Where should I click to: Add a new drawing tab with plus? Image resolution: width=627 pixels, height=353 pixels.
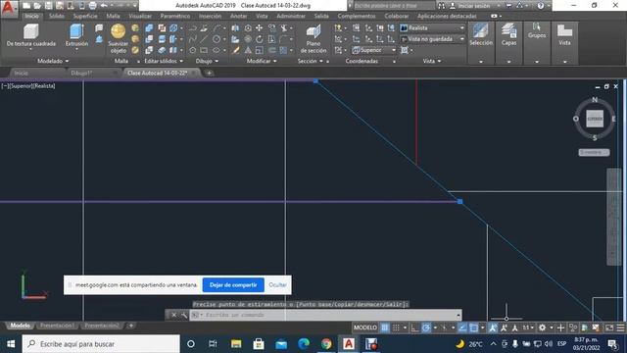click(x=209, y=73)
